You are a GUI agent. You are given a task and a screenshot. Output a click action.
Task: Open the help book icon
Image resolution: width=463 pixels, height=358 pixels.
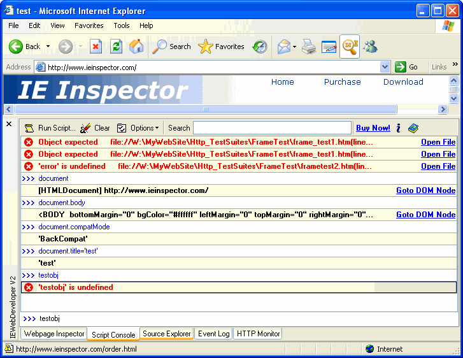[413, 128]
